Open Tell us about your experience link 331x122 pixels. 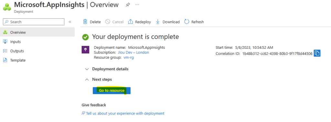123,113
